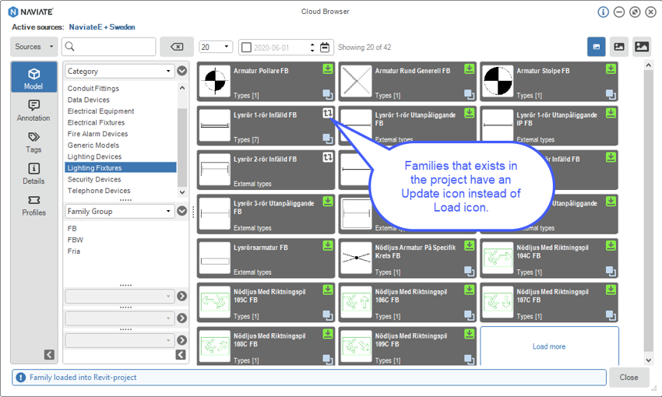Open the Profiles section
The image size is (662, 397).
point(33,206)
